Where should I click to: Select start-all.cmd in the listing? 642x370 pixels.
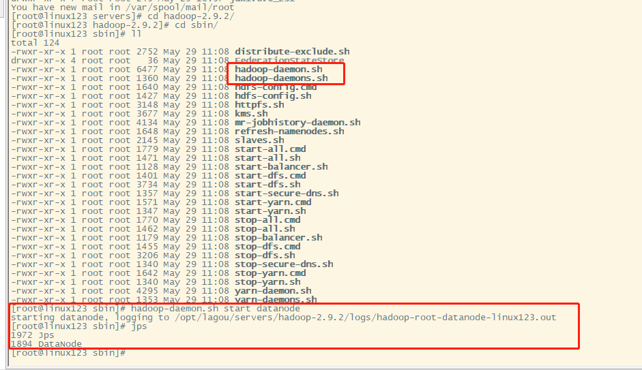pos(270,149)
